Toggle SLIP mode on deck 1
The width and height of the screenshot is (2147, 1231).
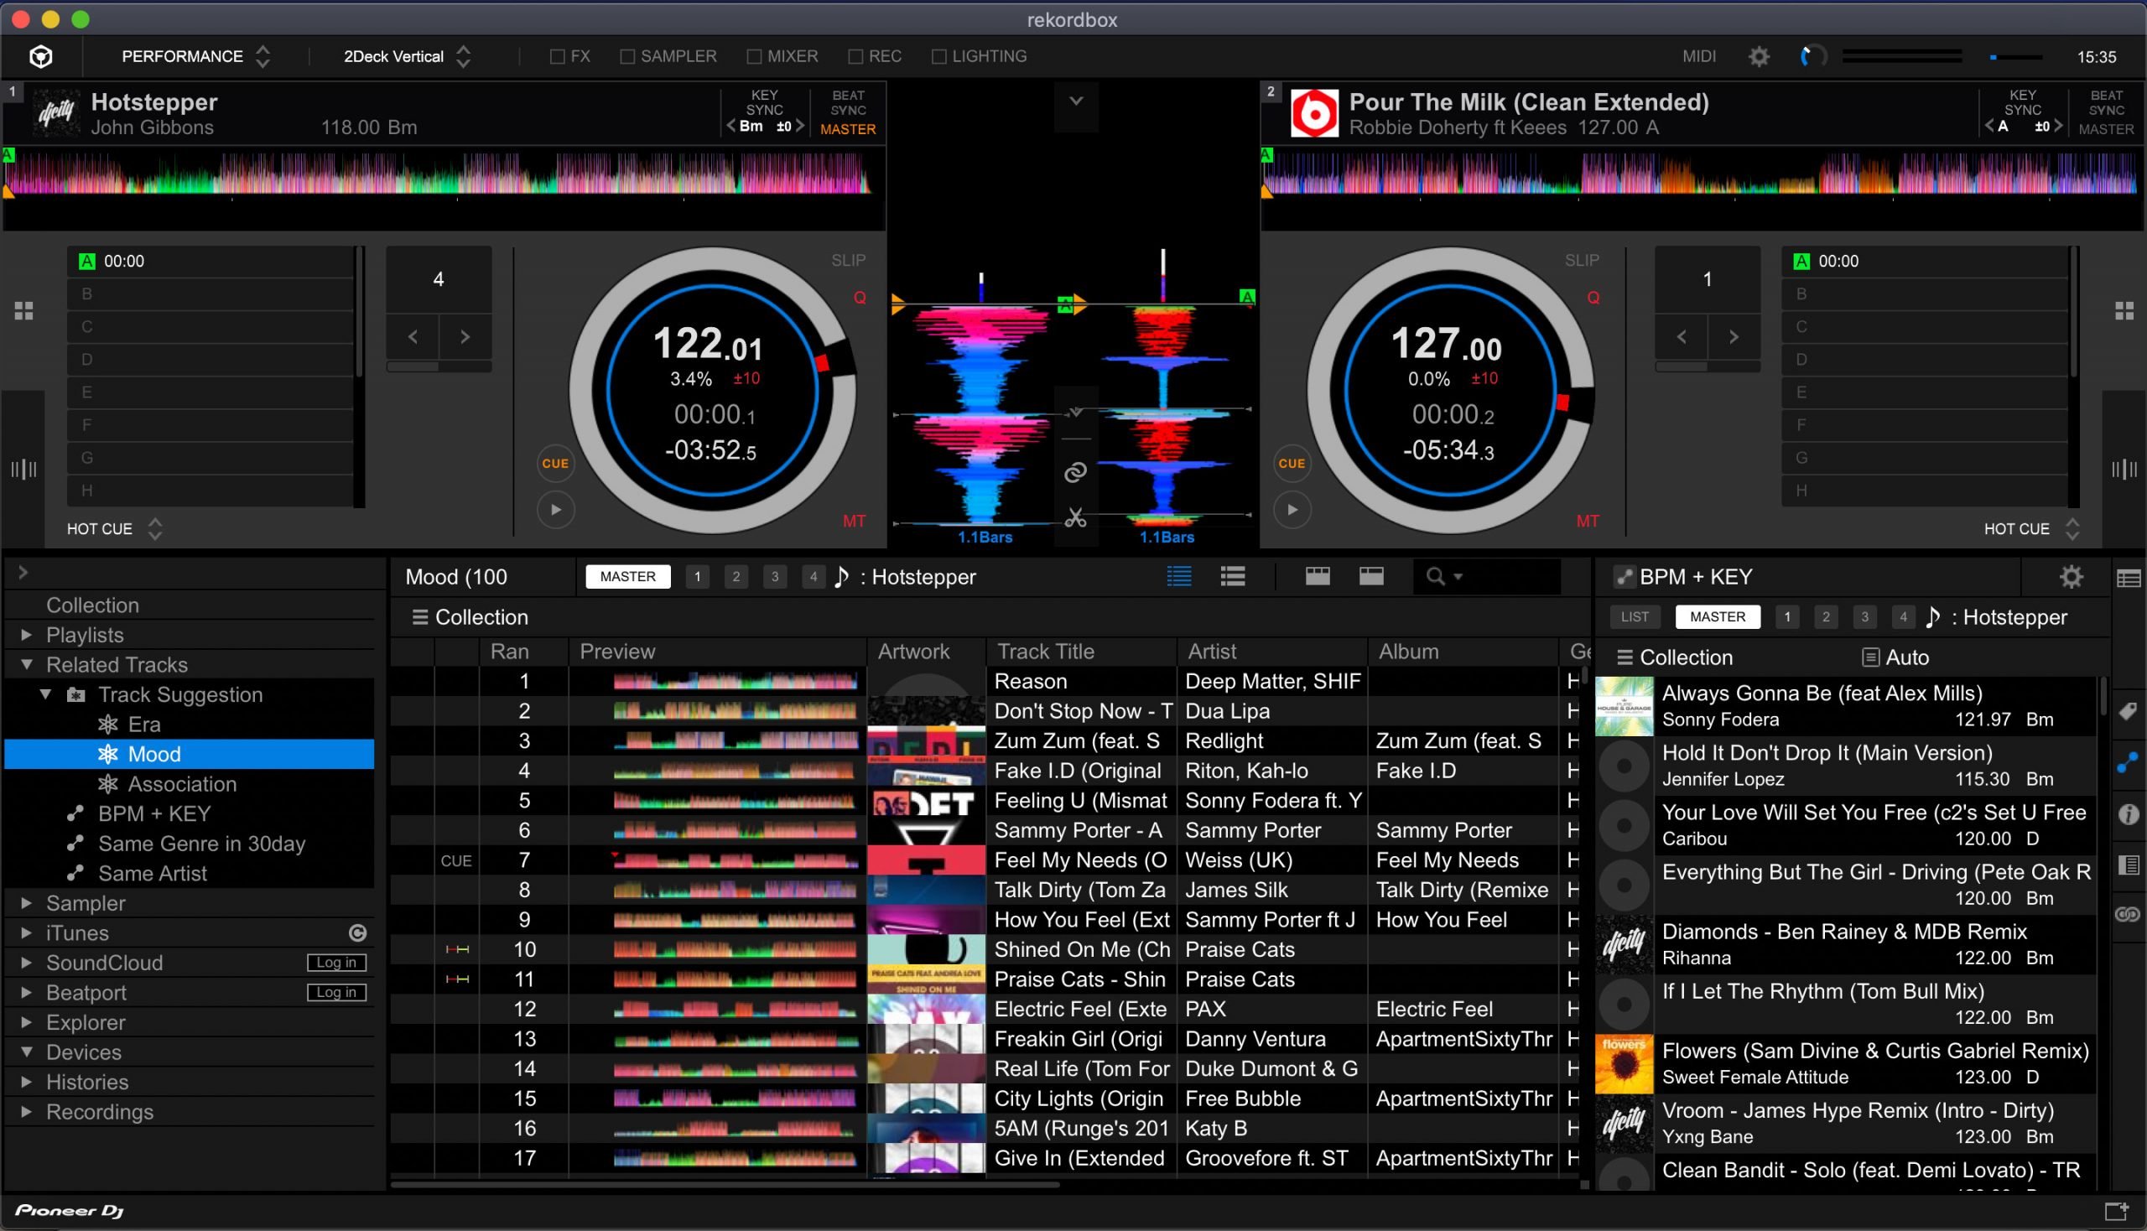848,261
